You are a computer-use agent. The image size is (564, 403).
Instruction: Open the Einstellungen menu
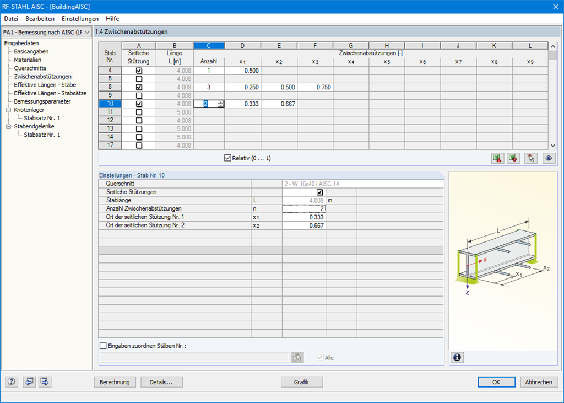click(80, 19)
